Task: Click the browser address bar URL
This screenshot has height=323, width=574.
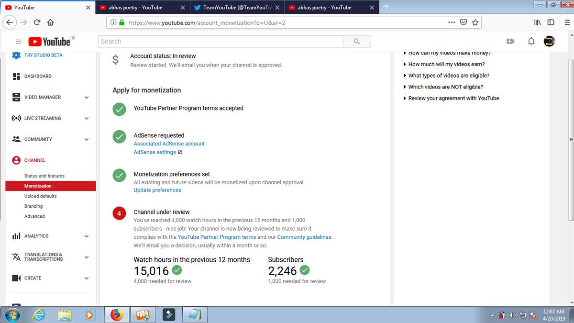Action: click(x=207, y=22)
